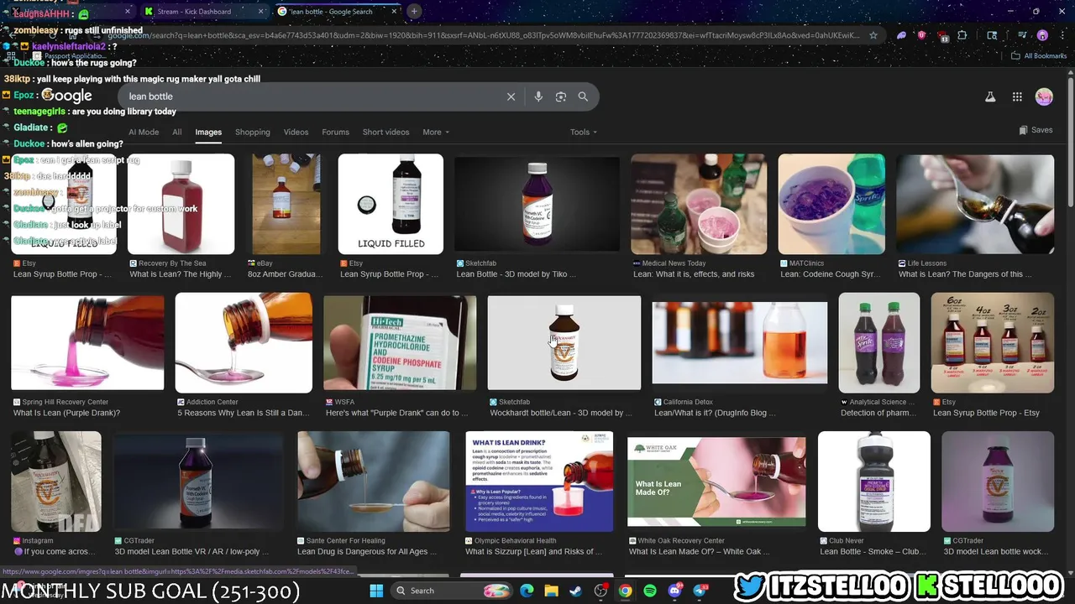Switch to the Short videos tab
Screen dimensions: 1075x604
(385, 133)
